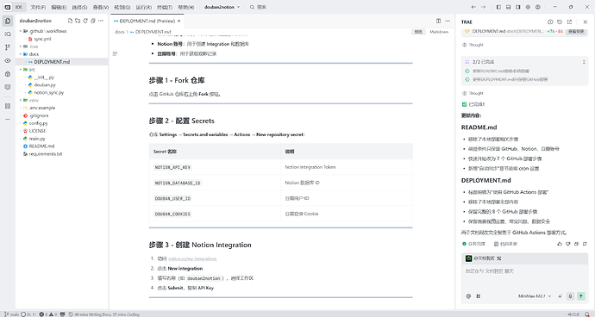Click review changes button for DEPLOYMENT.md
This screenshot has height=317, width=595.
pos(576,32)
